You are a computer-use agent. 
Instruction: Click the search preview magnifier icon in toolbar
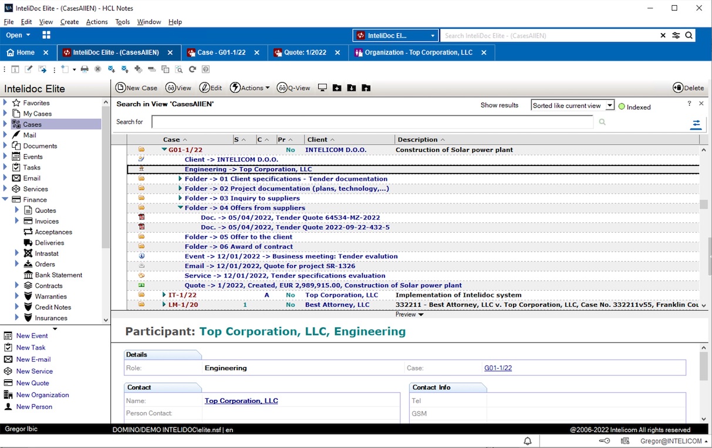click(x=179, y=69)
